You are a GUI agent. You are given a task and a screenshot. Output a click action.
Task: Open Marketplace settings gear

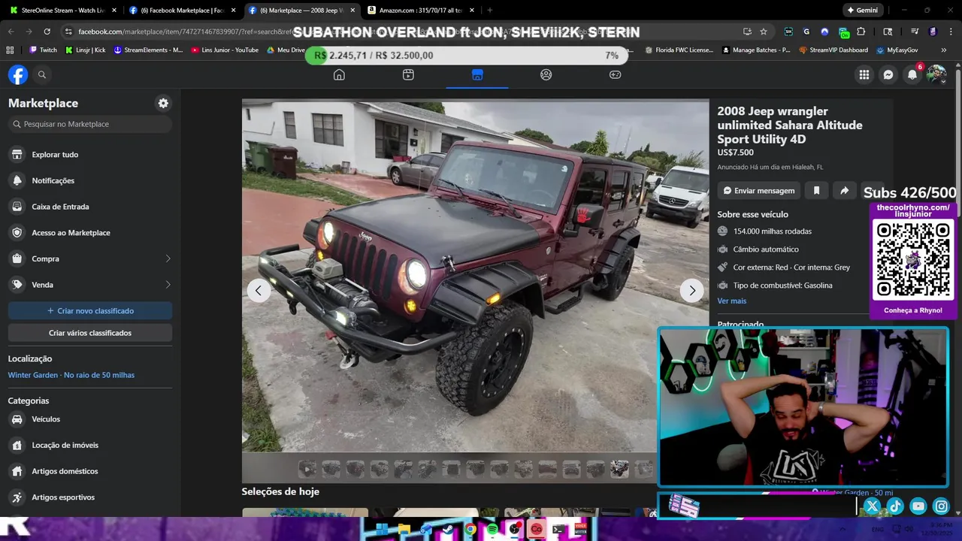[x=163, y=103]
